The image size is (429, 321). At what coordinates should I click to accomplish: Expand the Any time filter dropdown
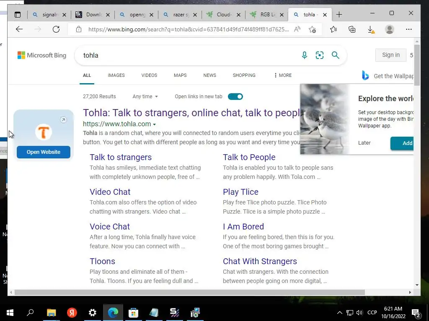click(145, 97)
